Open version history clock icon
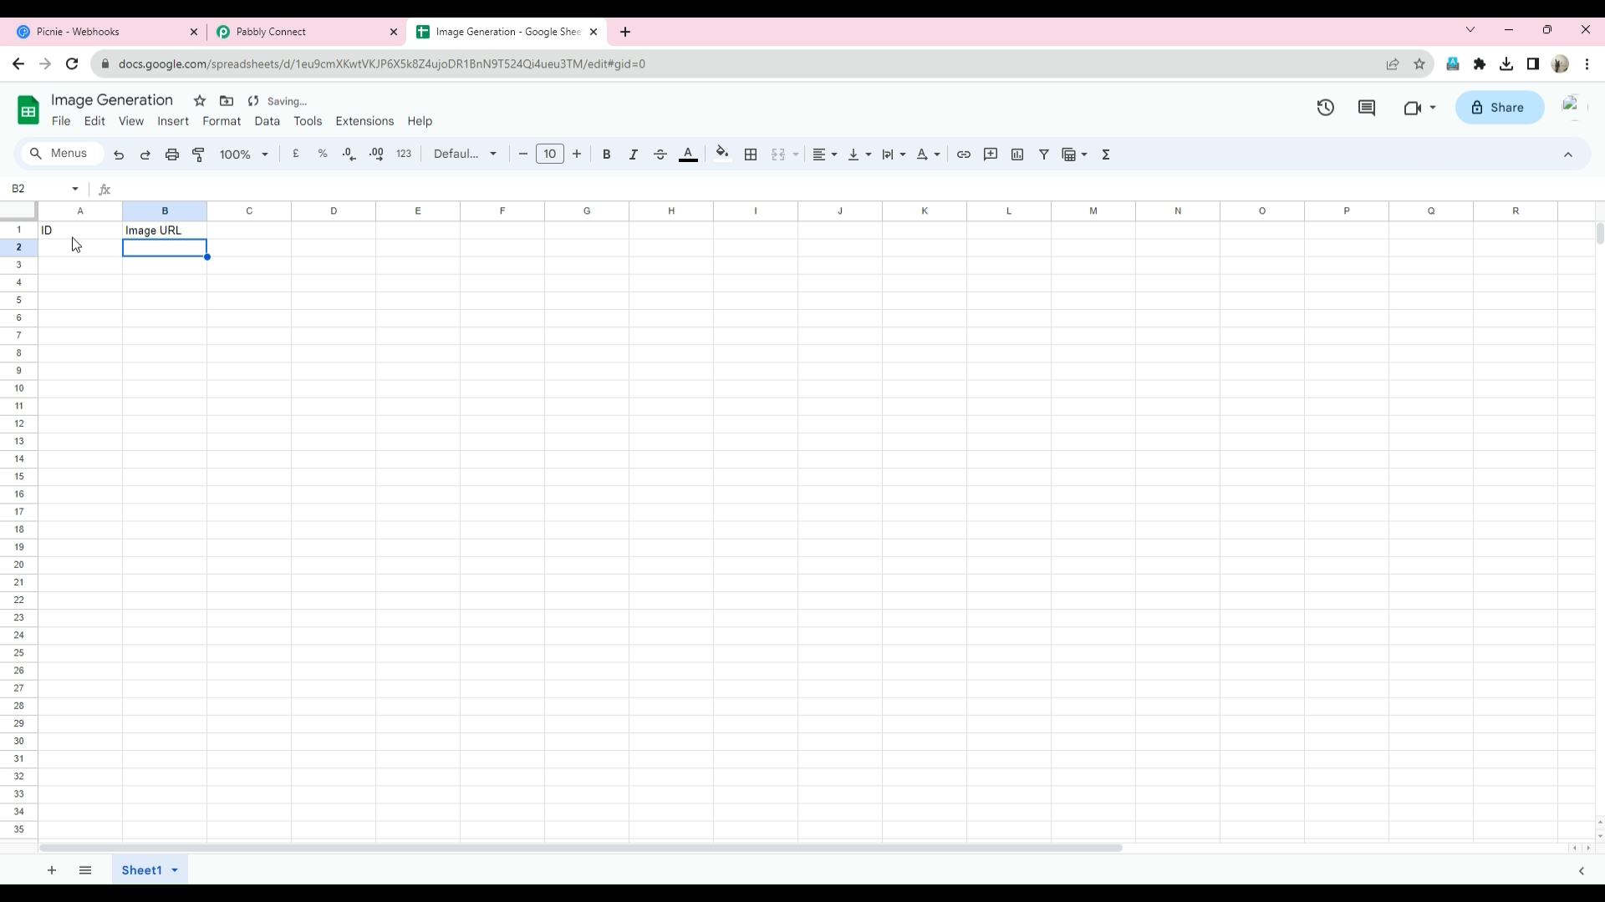 point(1325,108)
